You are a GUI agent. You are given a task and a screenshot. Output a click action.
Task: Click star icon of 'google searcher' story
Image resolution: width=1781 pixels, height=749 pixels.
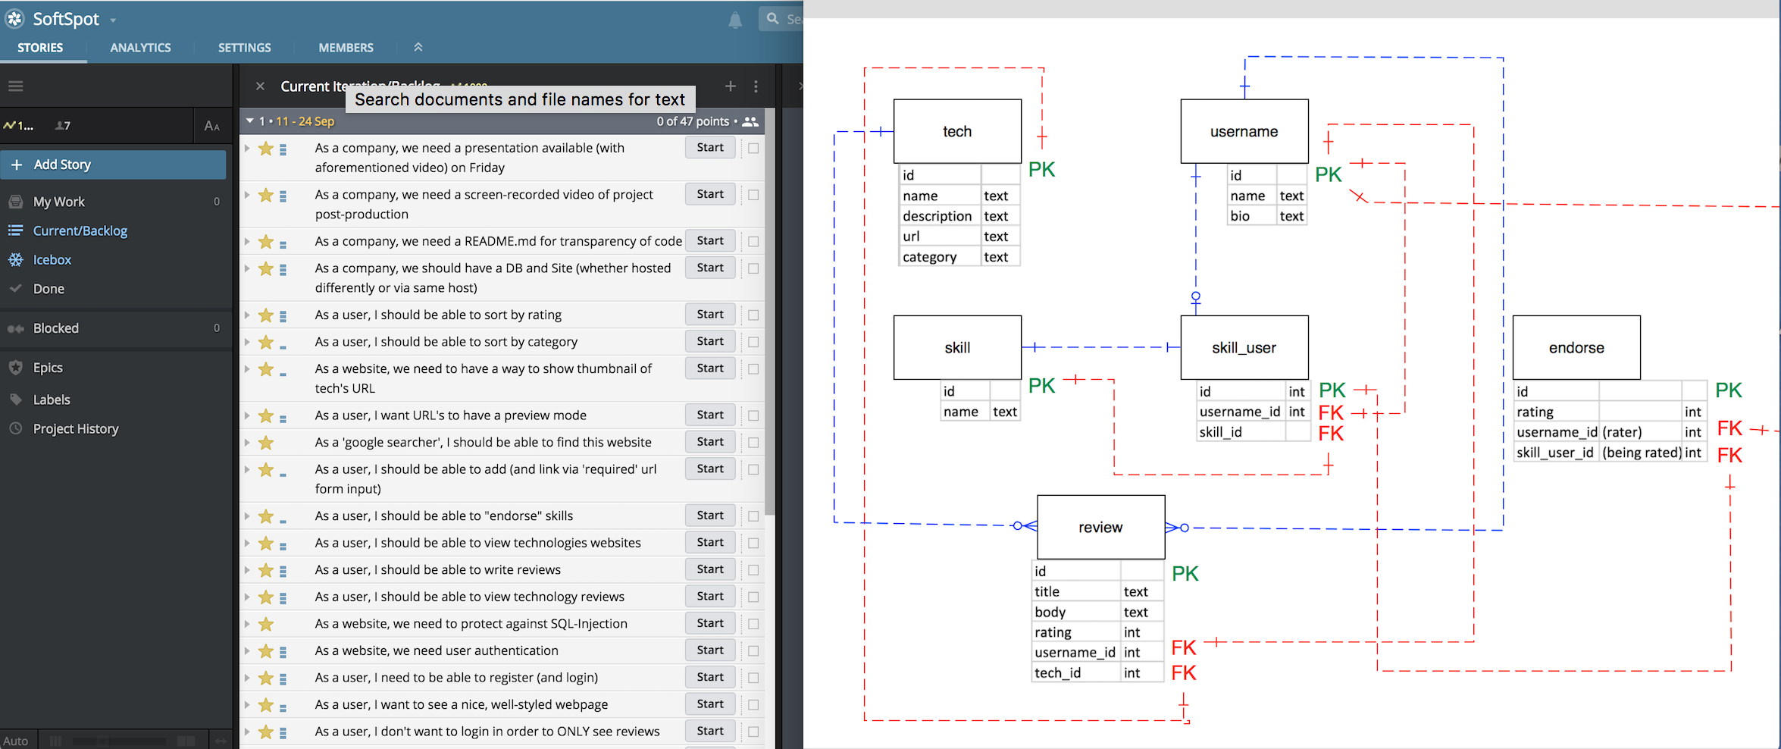[x=266, y=443]
